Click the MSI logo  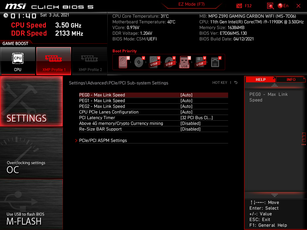pos(16,7)
